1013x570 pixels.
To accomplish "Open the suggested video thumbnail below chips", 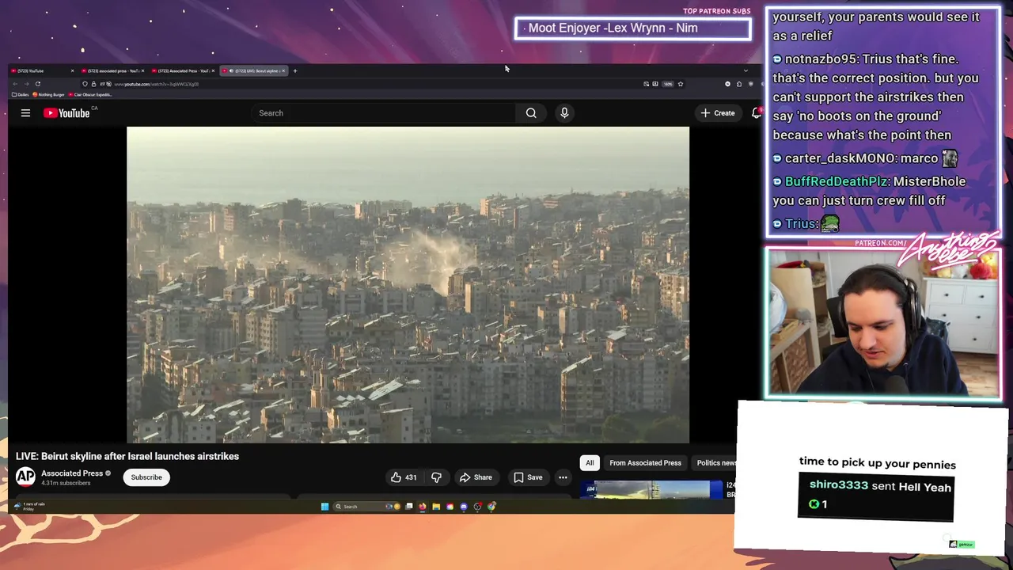I will click(x=651, y=490).
